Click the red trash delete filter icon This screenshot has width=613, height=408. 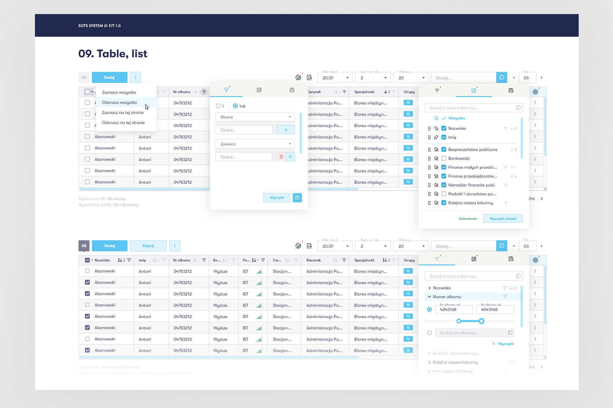click(x=281, y=157)
